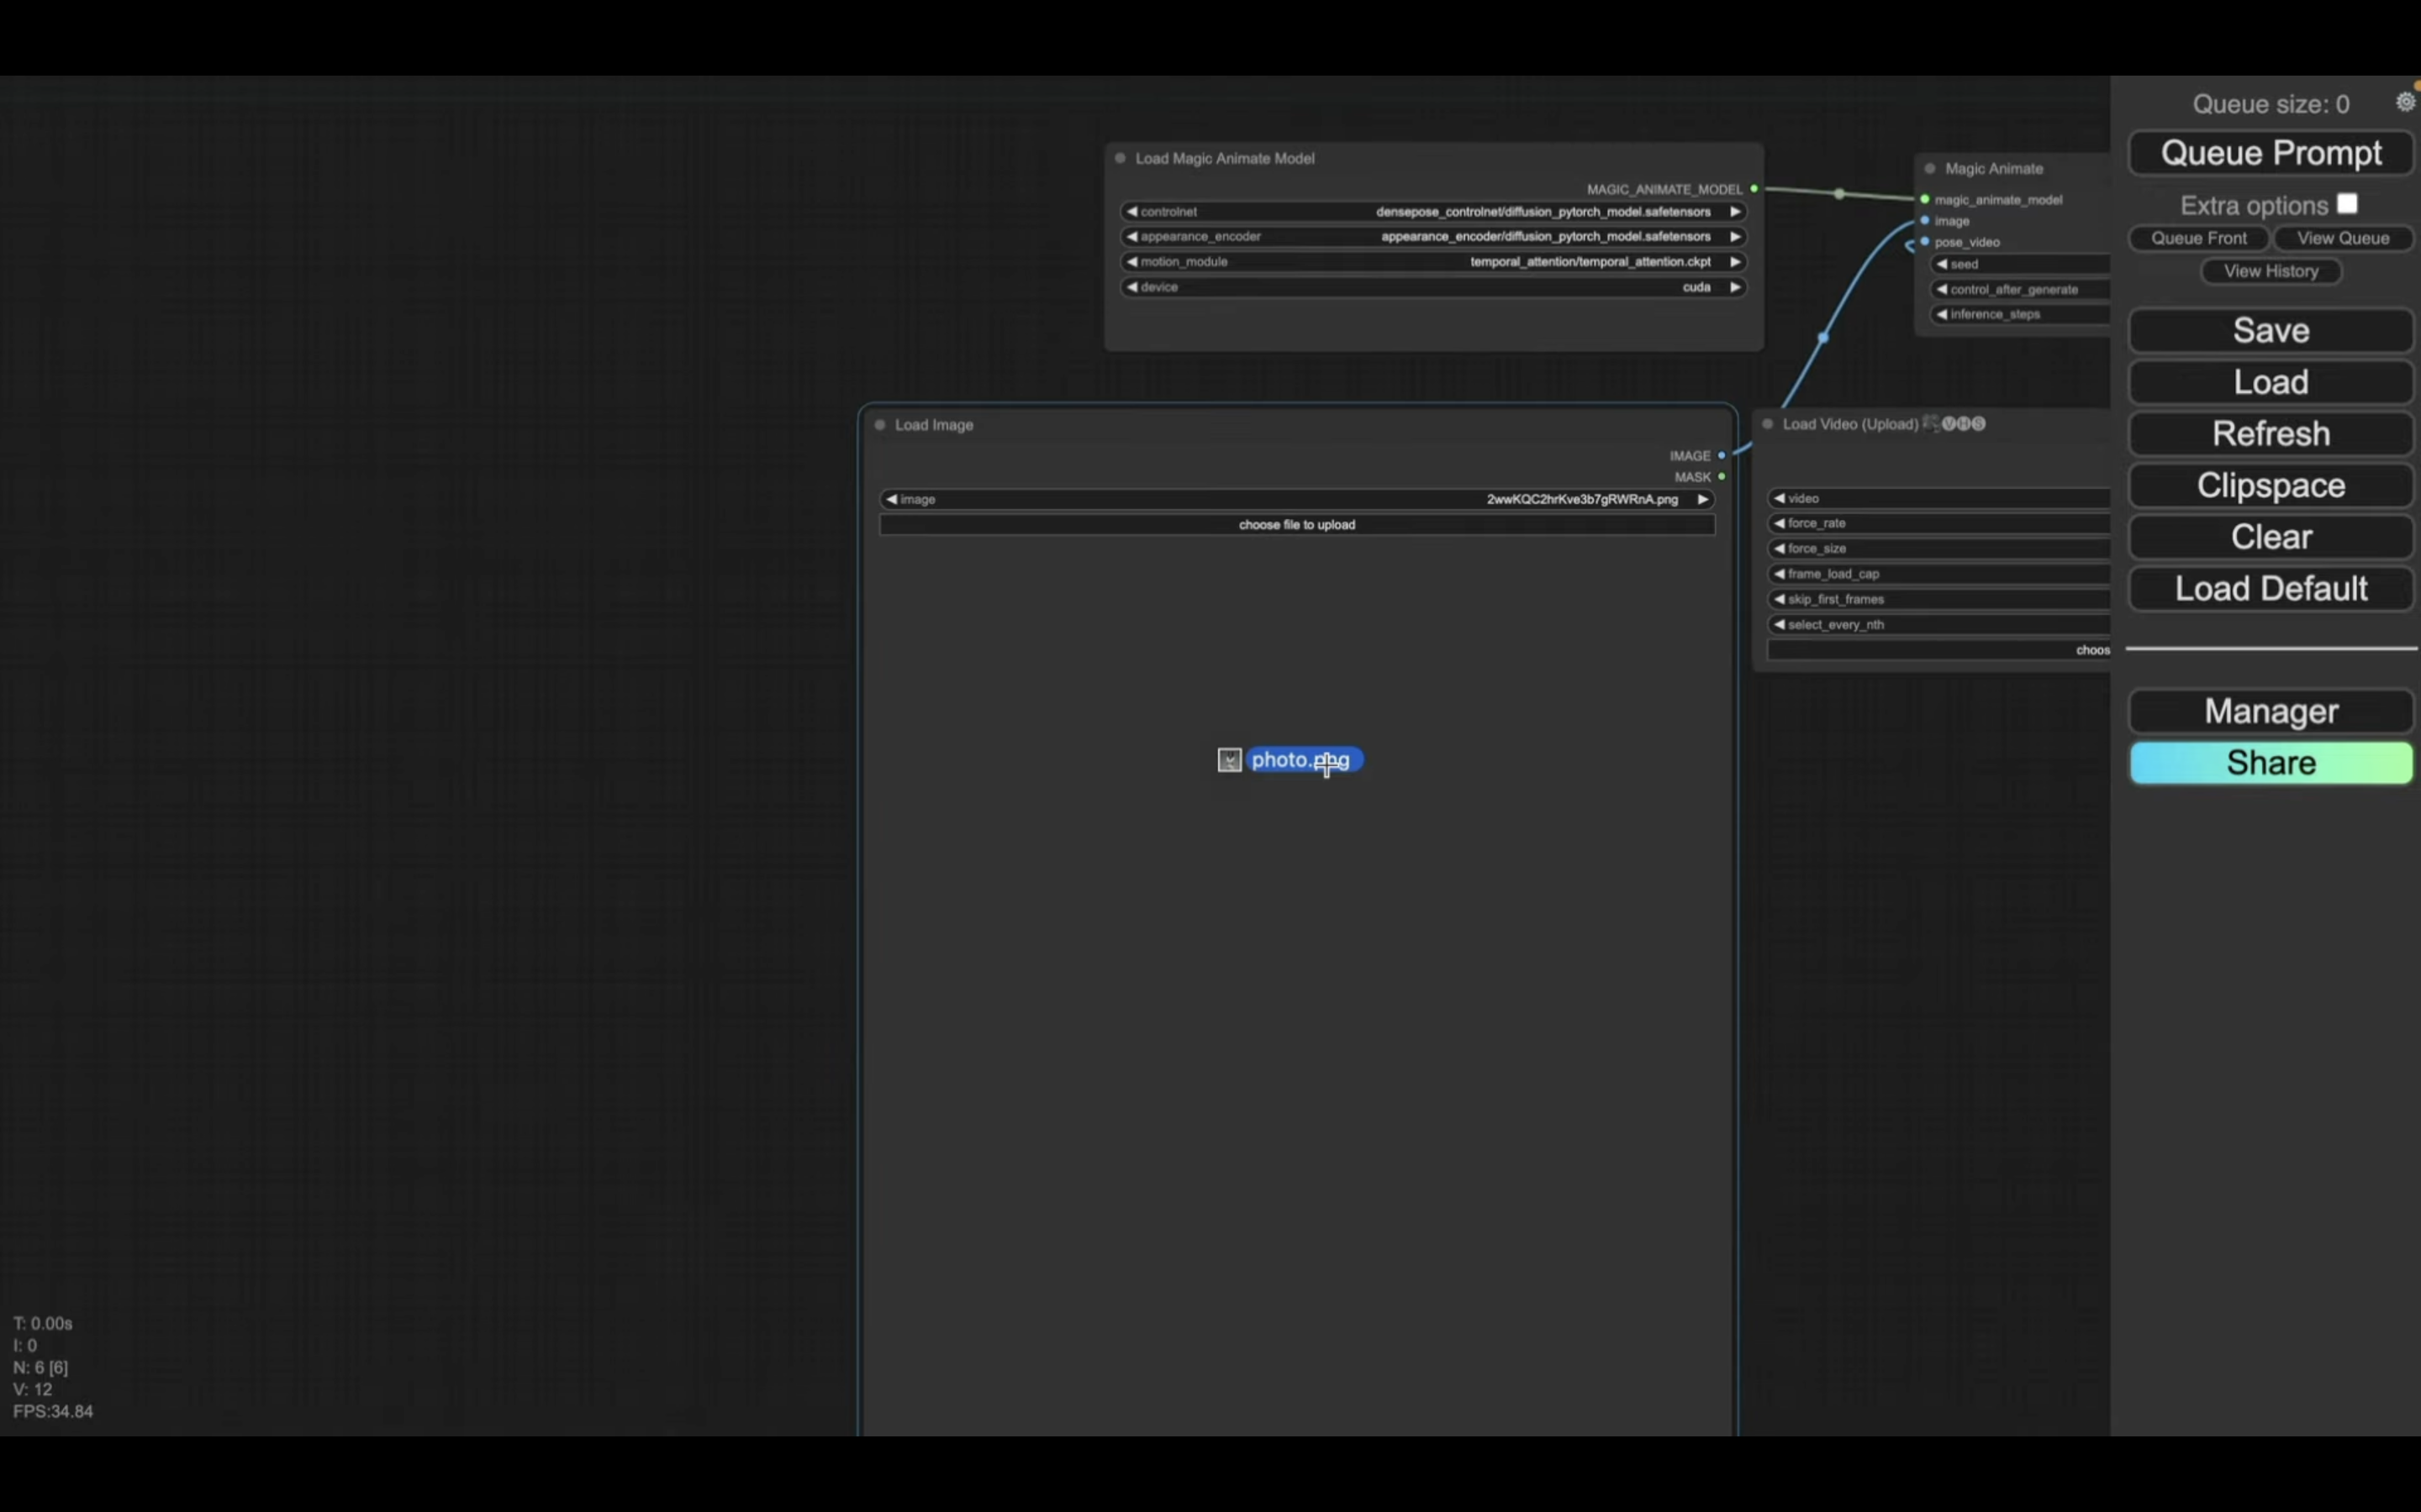This screenshot has width=2421, height=1512.
Task: Collapse the Load Magic Animate Model node dot
Action: click(x=1121, y=158)
